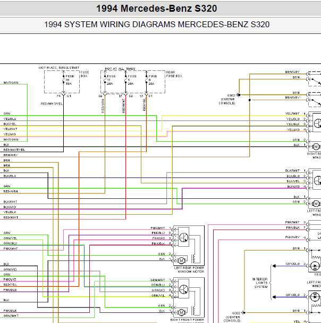The height and width of the screenshot is (323, 321).
Task: Click the topmost WHT/GRN label at the left edge
Action: click(x=11, y=83)
